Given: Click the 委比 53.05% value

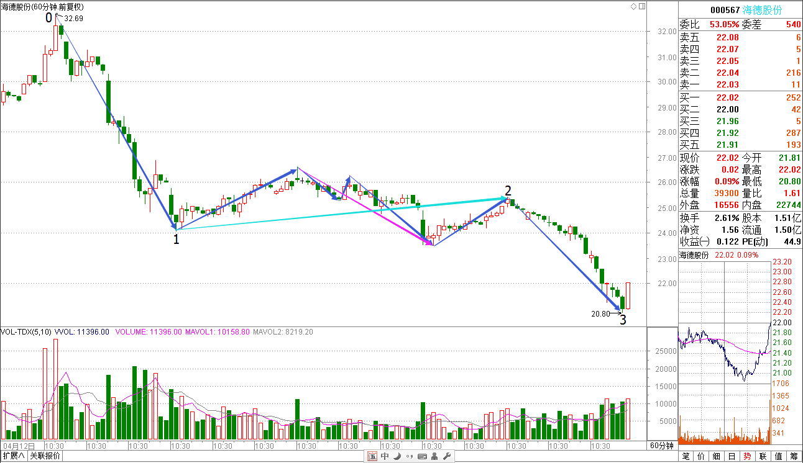Looking at the screenshot, I should pos(725,25).
